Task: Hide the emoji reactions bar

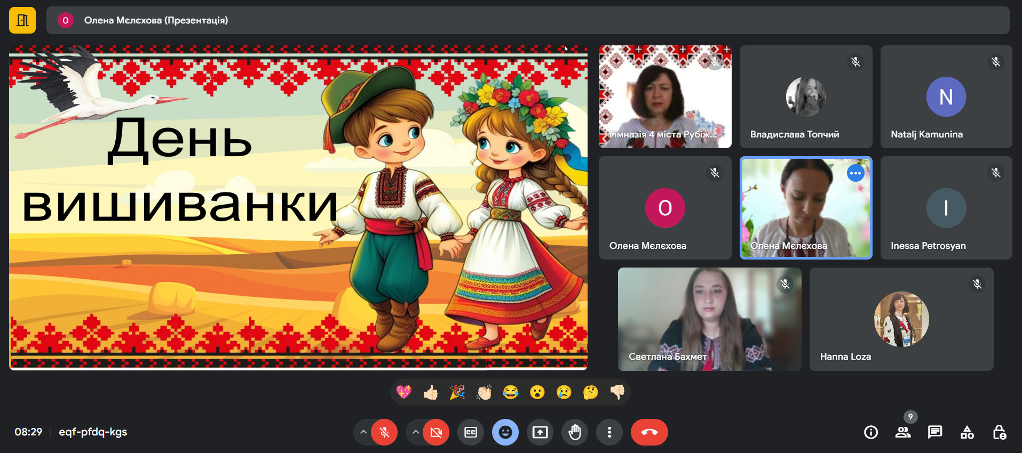Action: (x=505, y=432)
